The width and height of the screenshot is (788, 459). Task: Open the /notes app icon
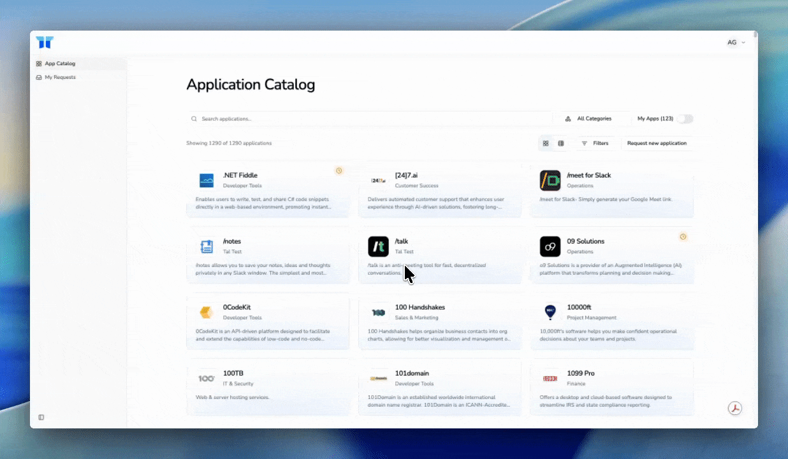(207, 247)
